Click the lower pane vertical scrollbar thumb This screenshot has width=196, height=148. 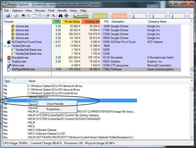tap(191, 89)
